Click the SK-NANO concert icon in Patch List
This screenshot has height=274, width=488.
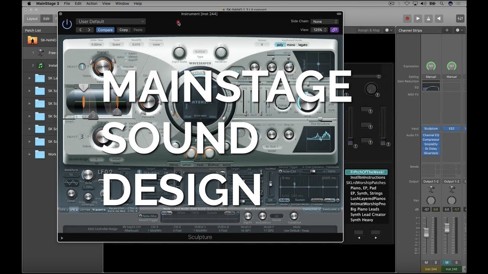pyautogui.click(x=32, y=40)
